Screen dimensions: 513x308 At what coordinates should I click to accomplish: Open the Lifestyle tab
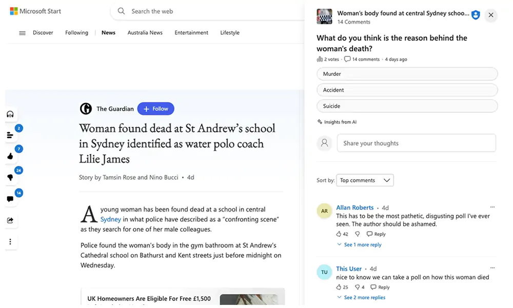tap(230, 33)
